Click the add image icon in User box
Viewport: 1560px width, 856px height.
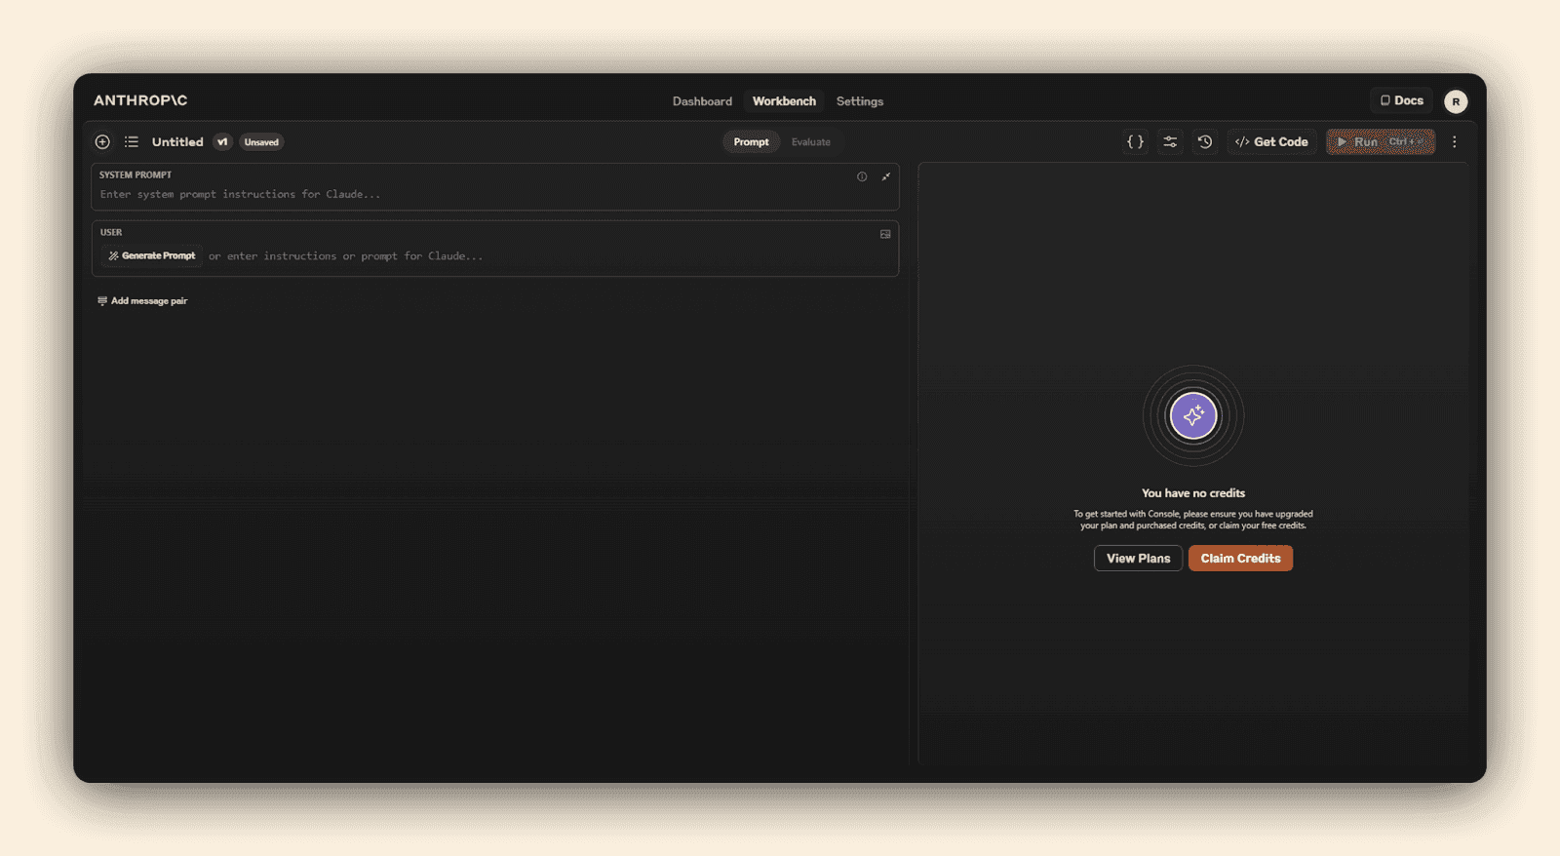coord(885,234)
